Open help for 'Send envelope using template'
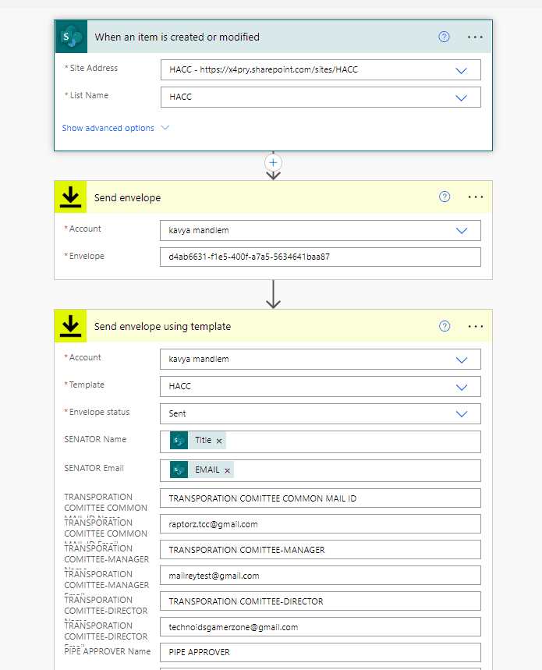 pos(445,326)
